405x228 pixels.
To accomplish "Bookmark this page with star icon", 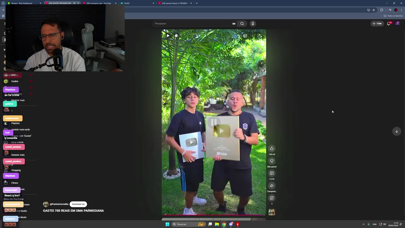I will 374,10.
